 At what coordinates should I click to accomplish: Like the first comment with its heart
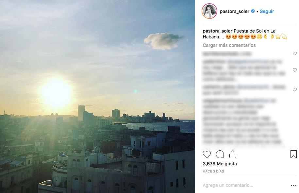[x=295, y=54]
